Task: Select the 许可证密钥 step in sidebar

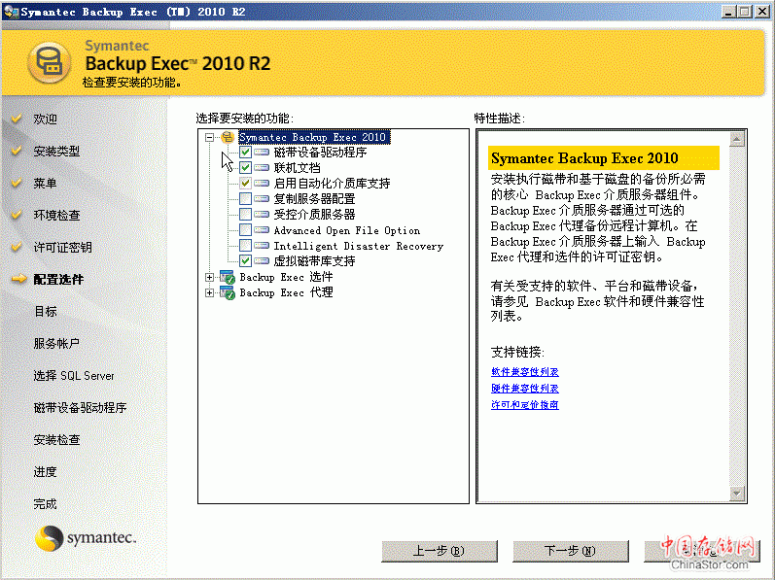Action: click(x=62, y=248)
